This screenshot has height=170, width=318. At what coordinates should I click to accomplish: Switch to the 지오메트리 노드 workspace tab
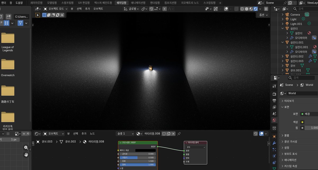pyautogui.click(x=190, y=3)
